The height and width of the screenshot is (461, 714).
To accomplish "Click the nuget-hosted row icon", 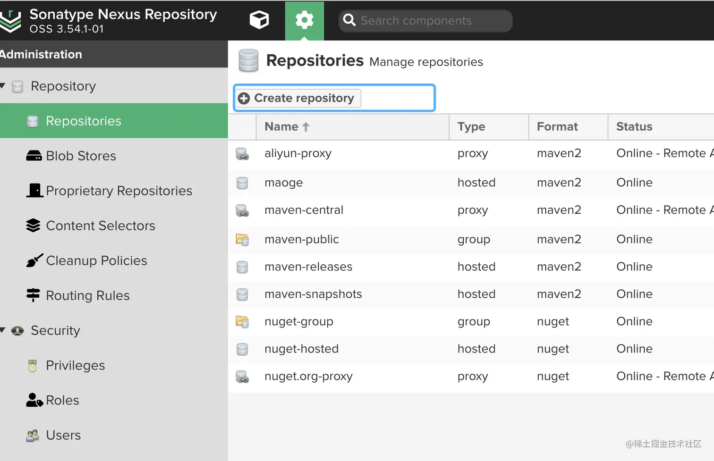I will 242,349.
